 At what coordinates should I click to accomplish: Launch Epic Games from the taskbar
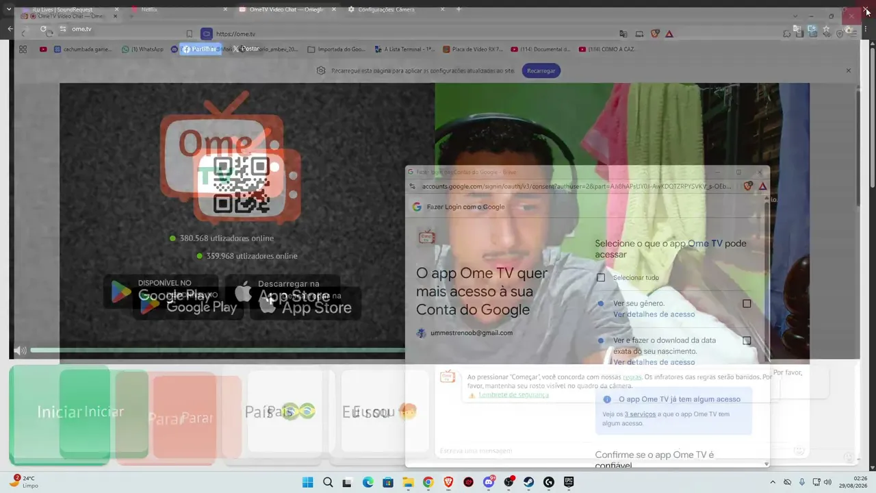click(569, 482)
